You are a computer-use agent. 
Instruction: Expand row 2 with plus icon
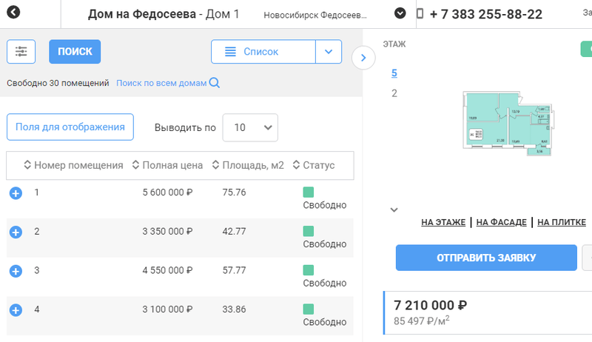(16, 232)
